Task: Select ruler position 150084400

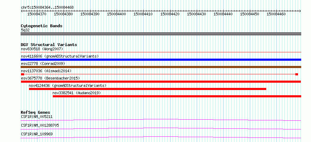Action: pyautogui.click(x=117, y=14)
